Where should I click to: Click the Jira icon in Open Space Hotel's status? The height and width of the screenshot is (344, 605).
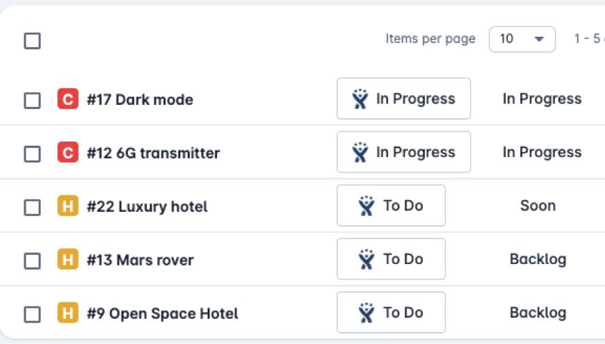tap(366, 313)
